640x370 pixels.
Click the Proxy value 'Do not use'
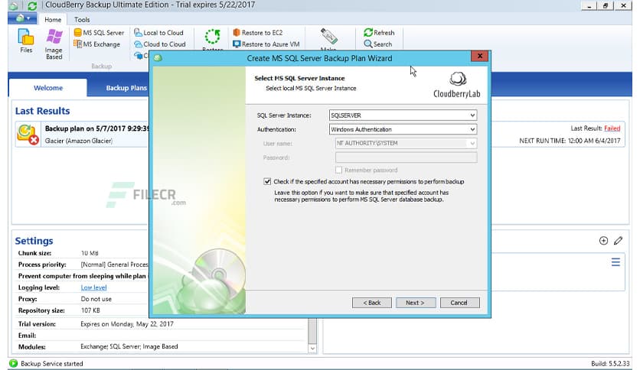(96, 299)
